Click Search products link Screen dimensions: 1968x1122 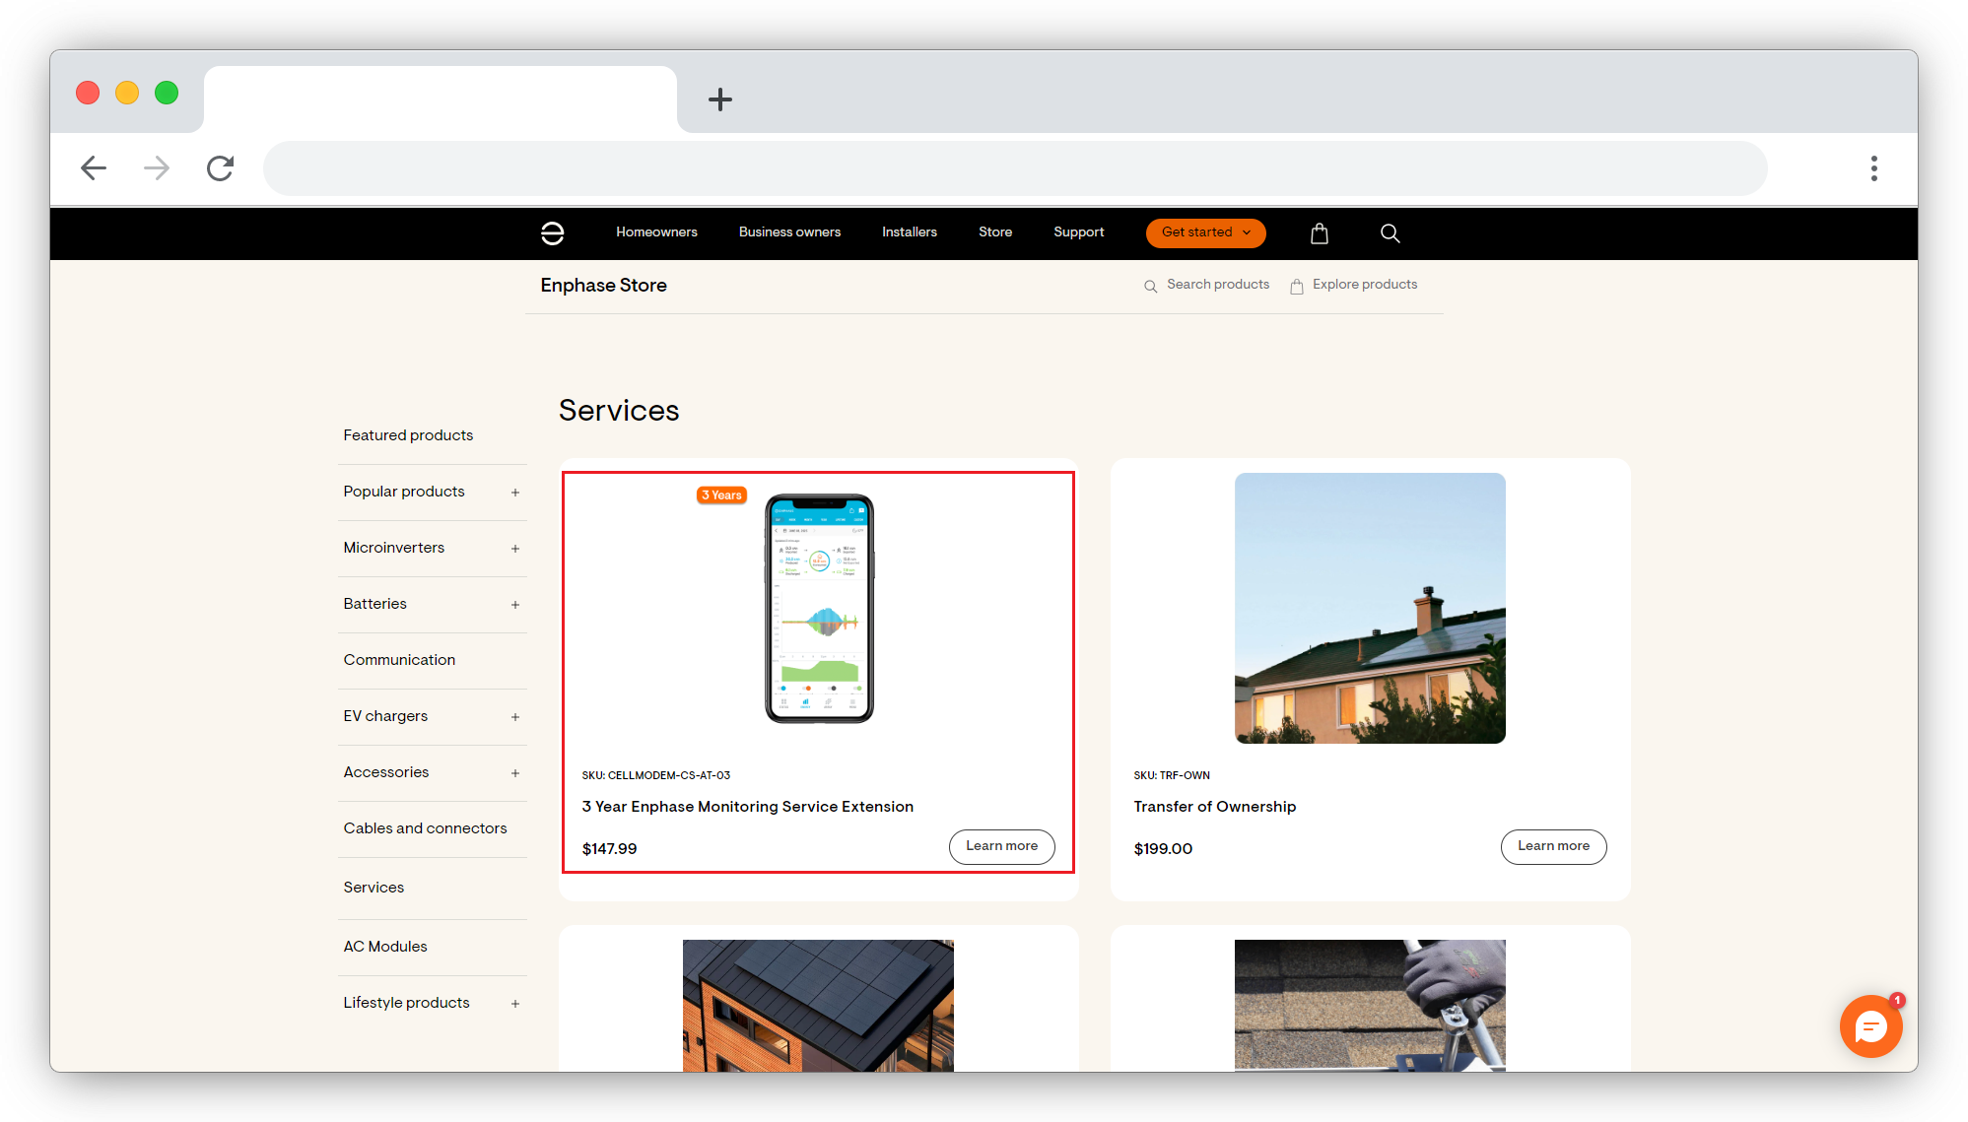(1206, 285)
